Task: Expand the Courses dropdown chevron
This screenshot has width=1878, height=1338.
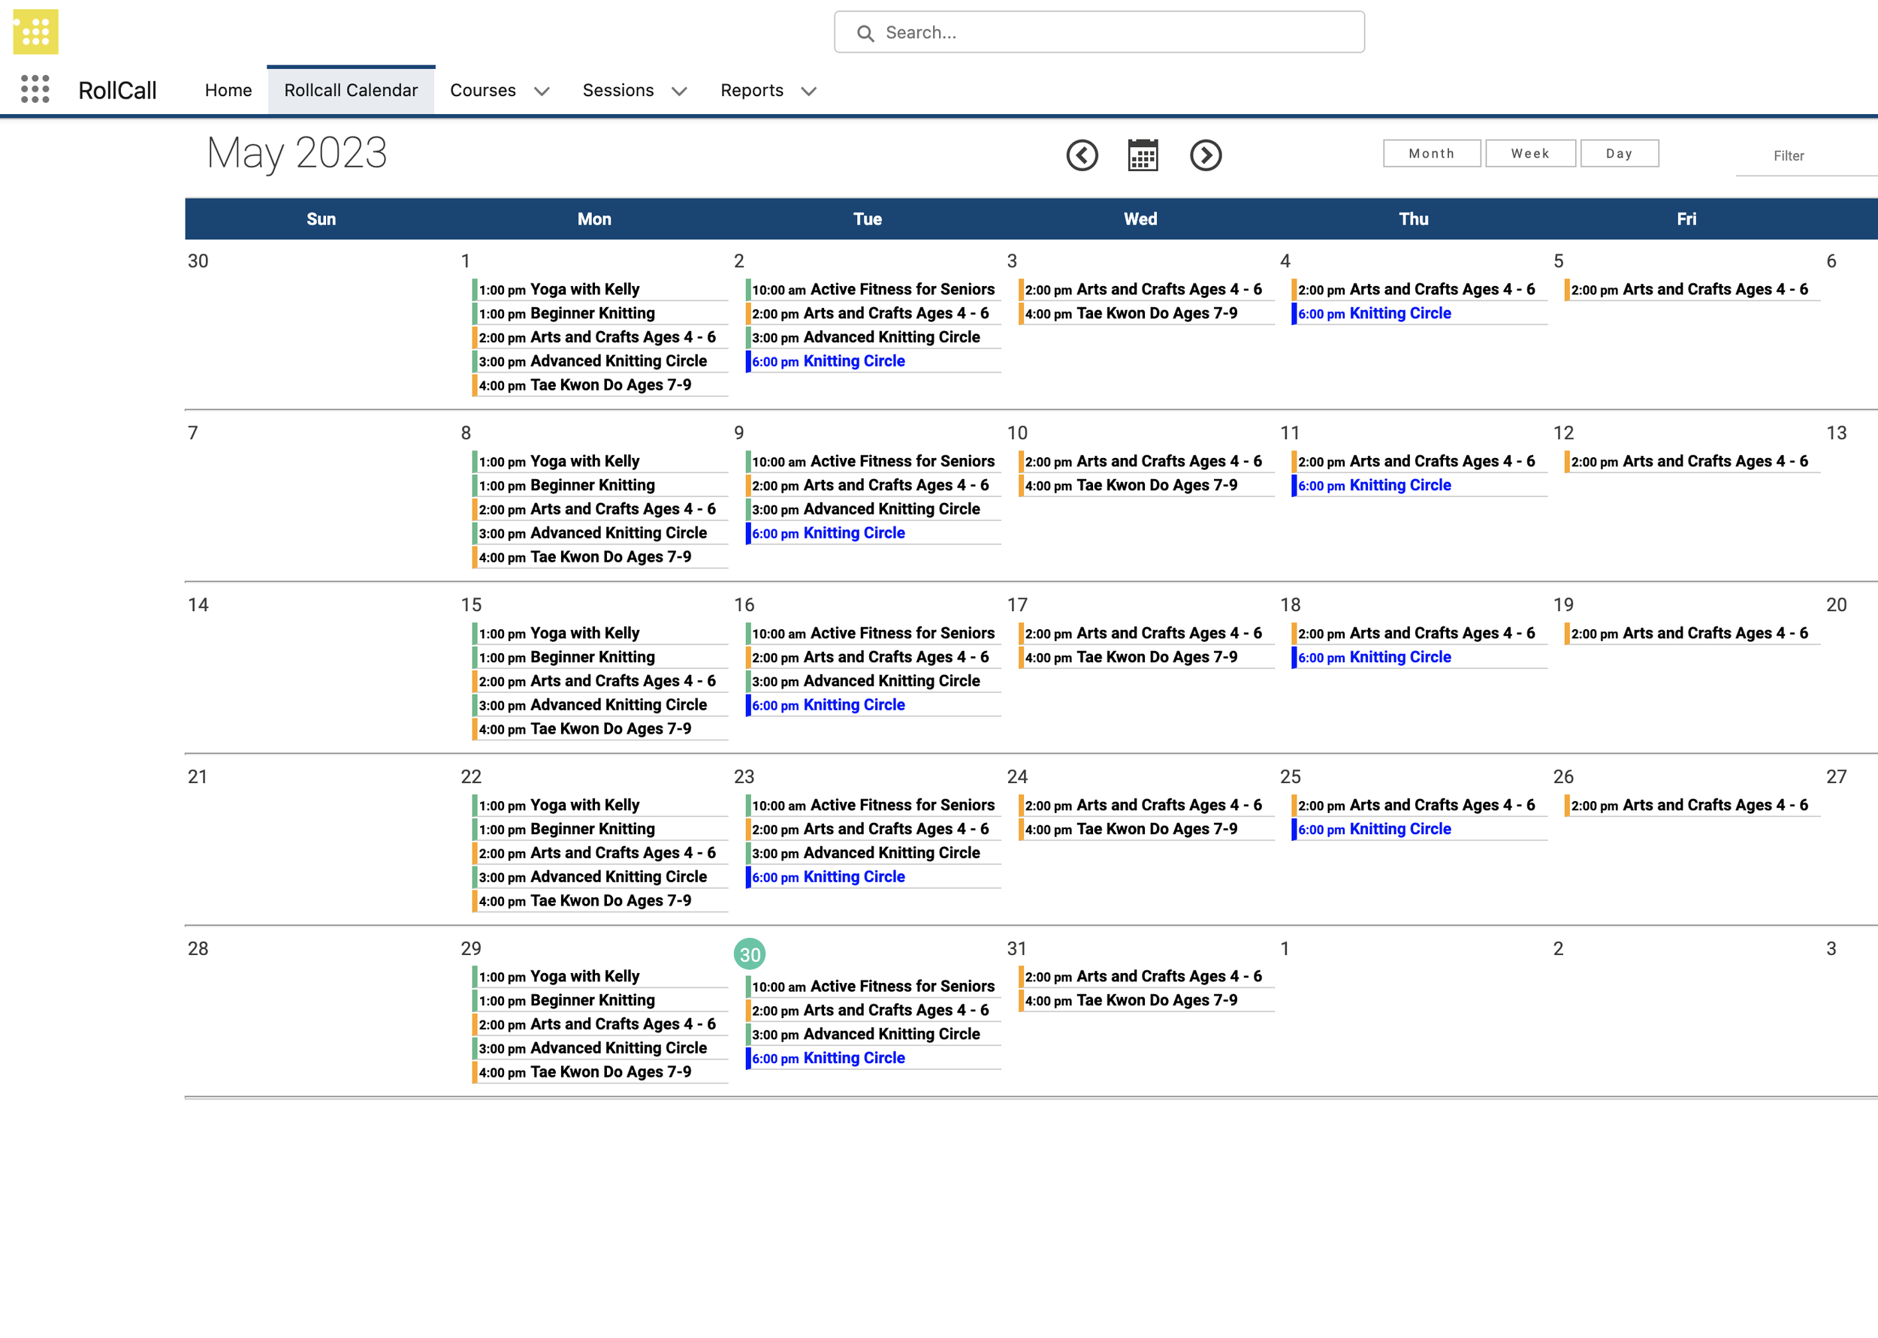Action: [x=542, y=91]
